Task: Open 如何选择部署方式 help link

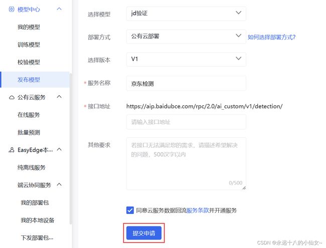Action: (271, 37)
